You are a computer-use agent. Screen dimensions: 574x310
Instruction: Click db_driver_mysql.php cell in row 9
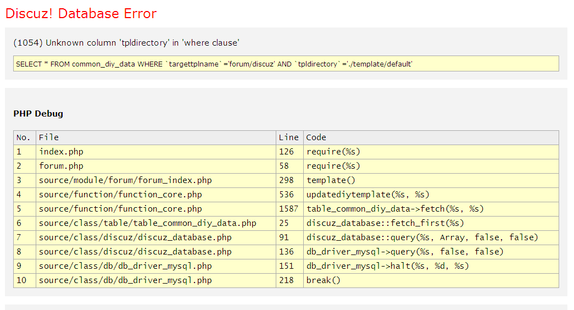156,266
